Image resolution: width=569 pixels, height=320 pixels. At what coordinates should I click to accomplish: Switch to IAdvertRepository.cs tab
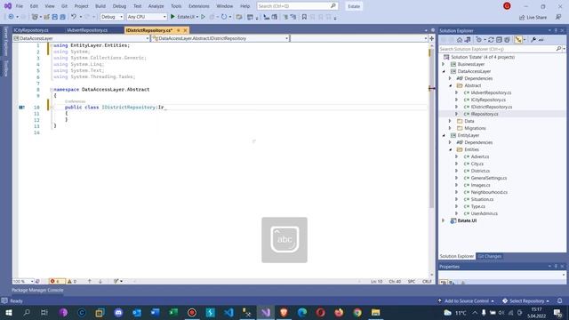click(x=87, y=30)
